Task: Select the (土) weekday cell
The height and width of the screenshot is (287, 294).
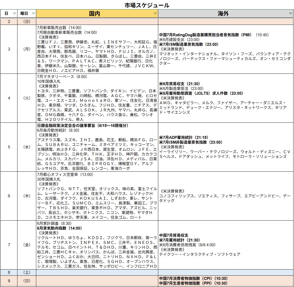Action: click(27, 272)
